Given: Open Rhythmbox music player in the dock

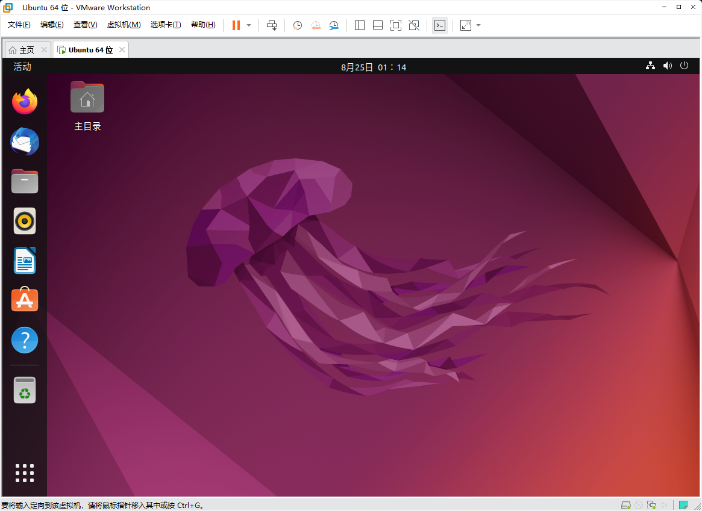Looking at the screenshot, I should tap(25, 221).
